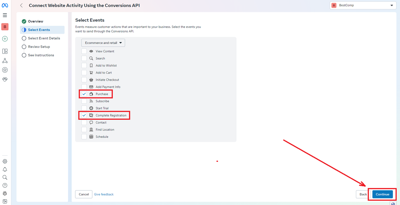Click the calendar grid icon for Schedule

pos(91,137)
